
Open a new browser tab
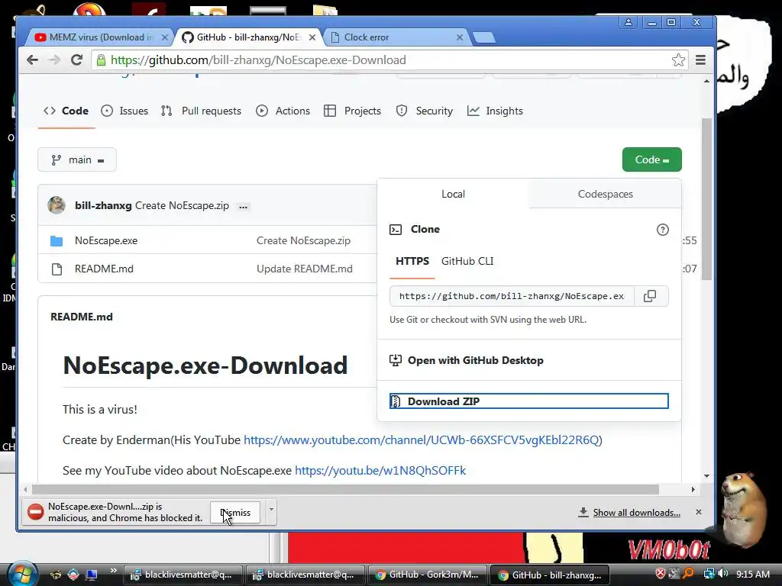coord(483,37)
